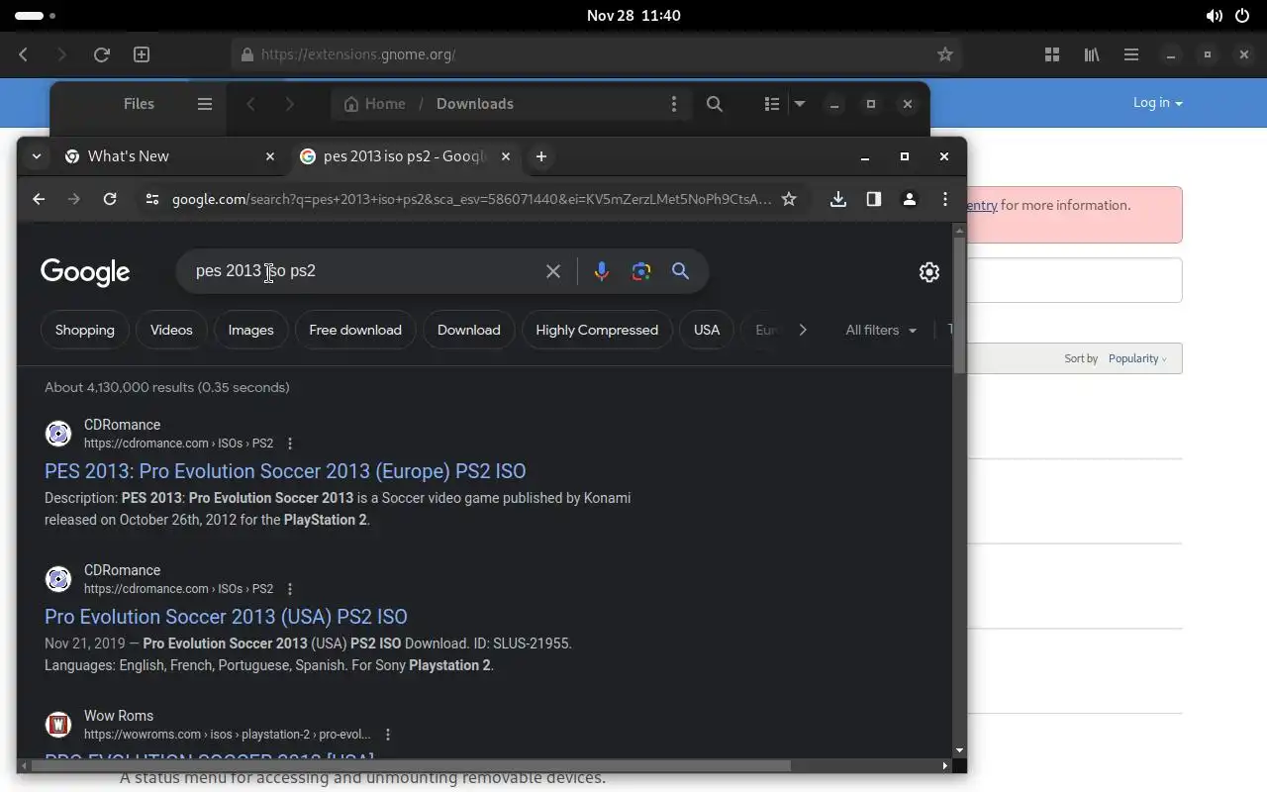Reload the Google search page
Image resolution: width=1267 pixels, height=792 pixels.
pos(110,199)
